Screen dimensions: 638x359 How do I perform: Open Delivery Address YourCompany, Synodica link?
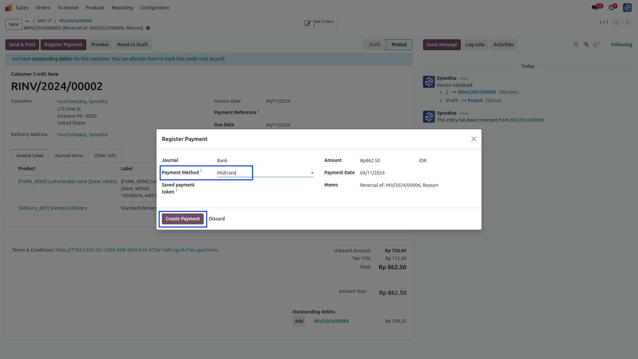coord(82,135)
